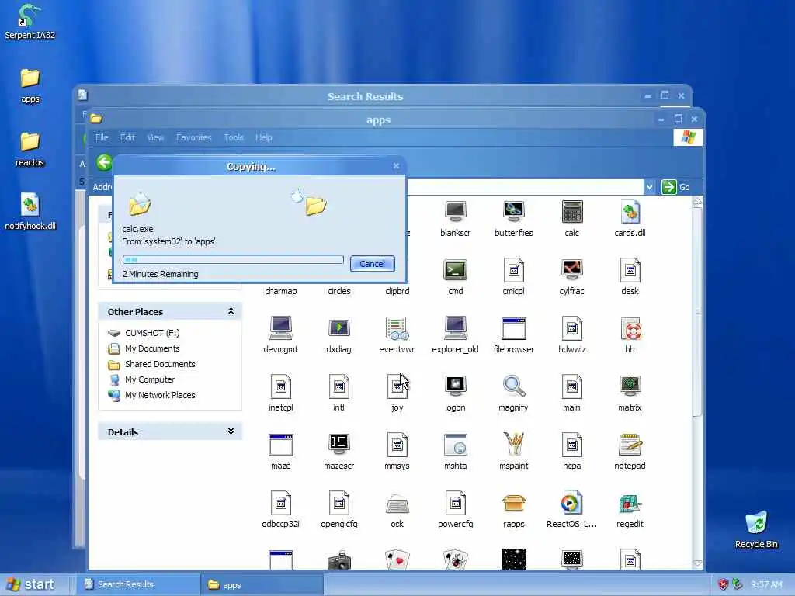Screen dimensions: 795x596
Task: Open the Edit menu
Action: 127,137
